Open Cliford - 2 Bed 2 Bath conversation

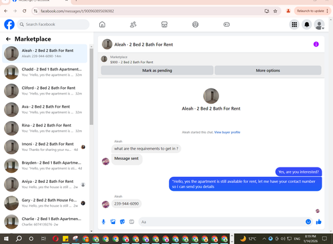[45, 91]
